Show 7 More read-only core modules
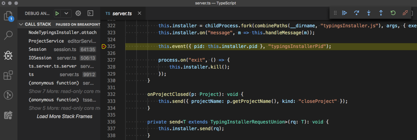The image size is (417, 140). pos(59,92)
